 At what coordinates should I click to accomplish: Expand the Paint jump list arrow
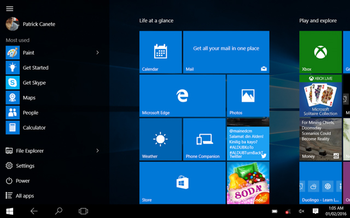[x=97, y=52]
